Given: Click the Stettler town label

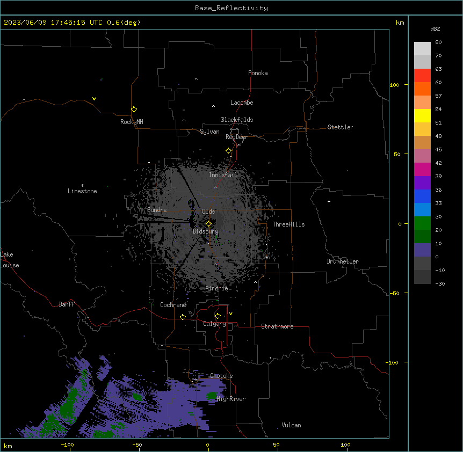Looking at the screenshot, I should 341,127.
